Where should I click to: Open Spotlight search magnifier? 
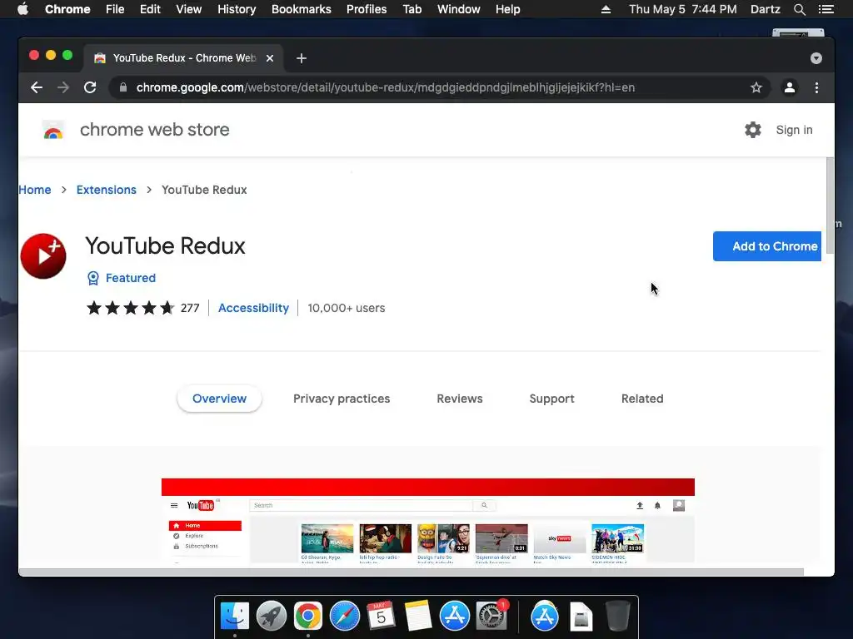click(799, 9)
